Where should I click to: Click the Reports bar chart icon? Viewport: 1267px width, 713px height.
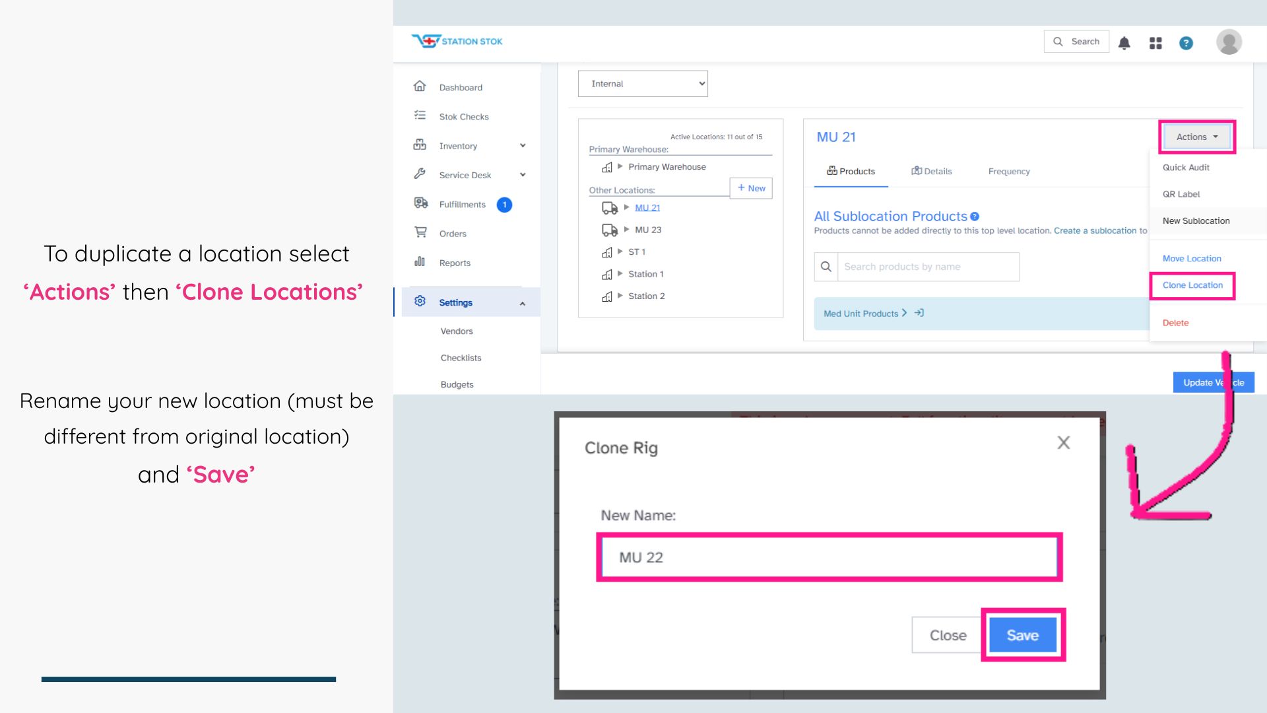pyautogui.click(x=420, y=261)
